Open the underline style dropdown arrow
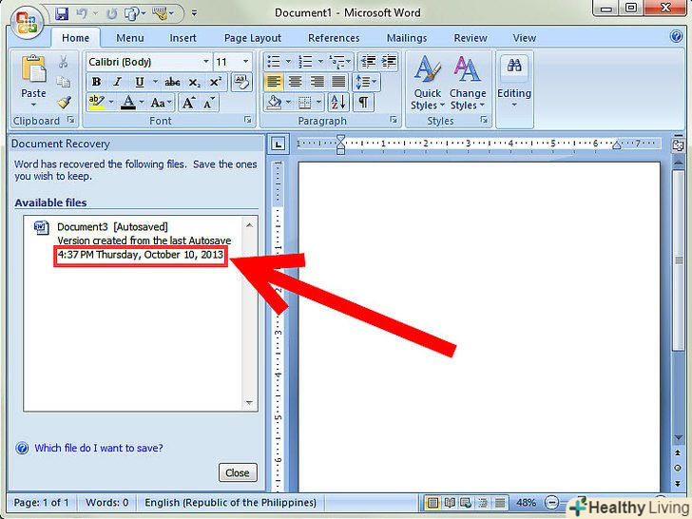Screen dimensions: 692x519 click(155, 82)
